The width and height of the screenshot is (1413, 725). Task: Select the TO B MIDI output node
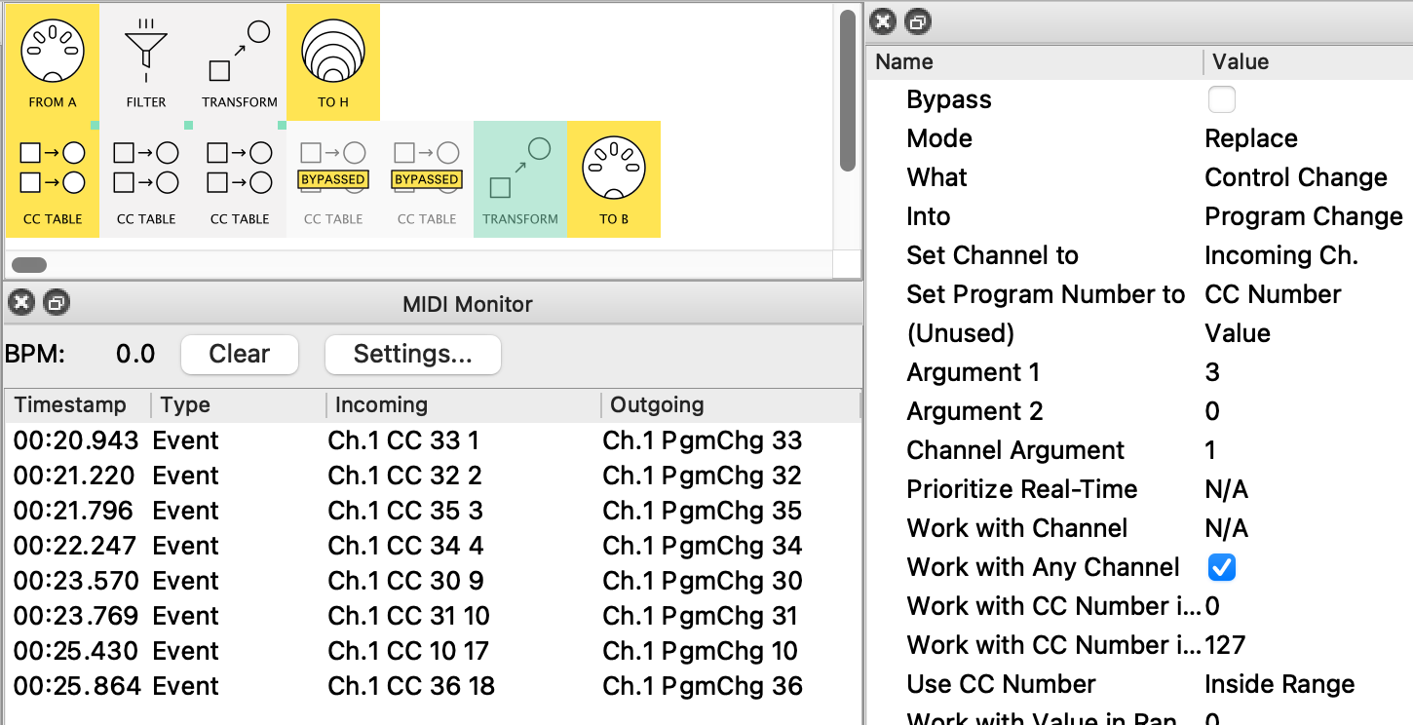tap(614, 179)
